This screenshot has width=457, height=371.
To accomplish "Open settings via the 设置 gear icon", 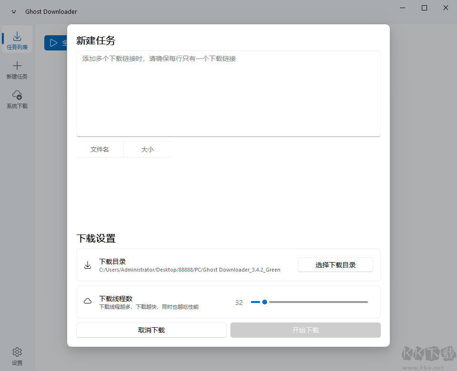I will pos(17,351).
